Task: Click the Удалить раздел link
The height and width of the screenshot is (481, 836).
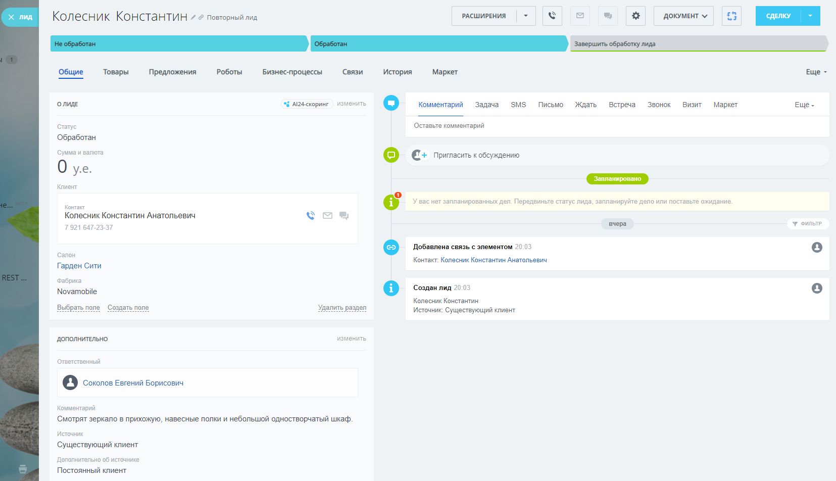Action: 342,308
